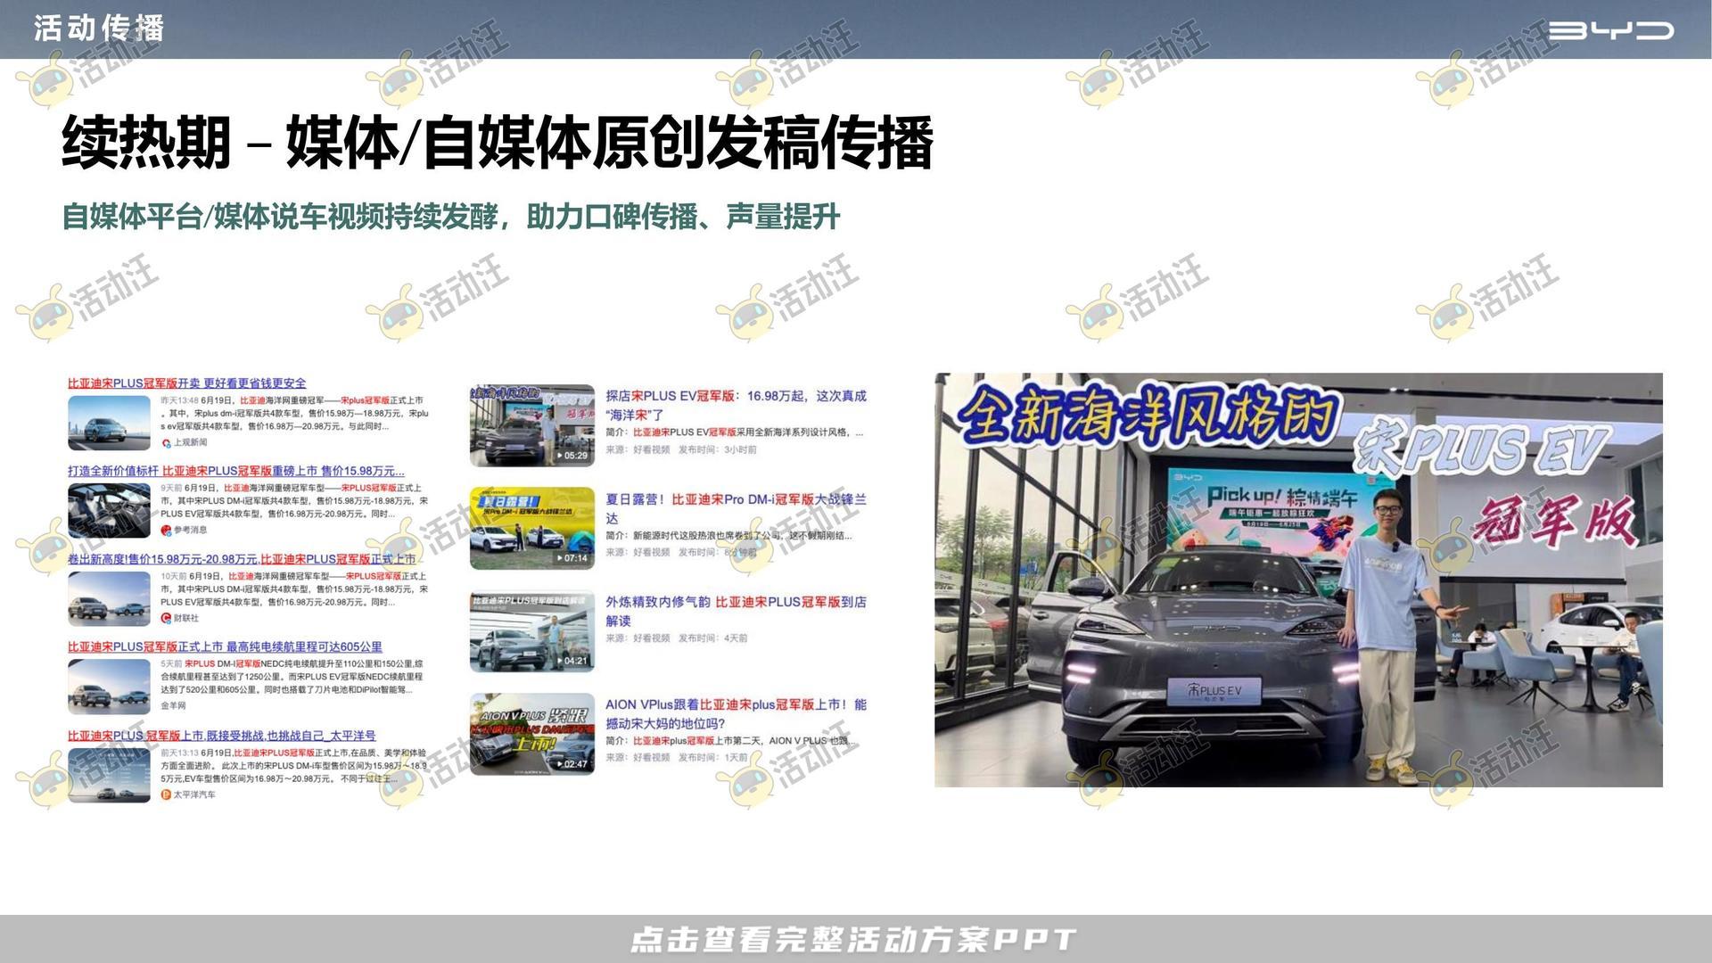Open thumbnail beside 财联社 article
Image resolution: width=1712 pixels, height=963 pixels.
109,598
